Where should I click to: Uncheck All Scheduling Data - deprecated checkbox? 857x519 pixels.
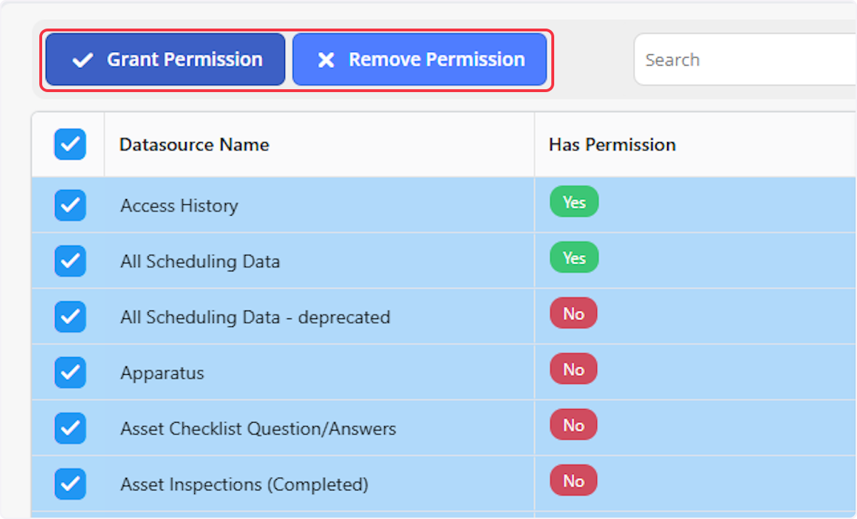[70, 317]
